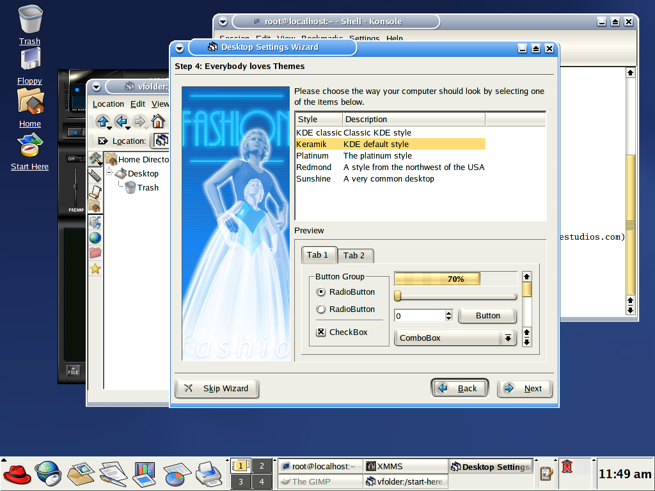
Task: Open the Settings menu in Konsole
Action: pyautogui.click(x=364, y=38)
